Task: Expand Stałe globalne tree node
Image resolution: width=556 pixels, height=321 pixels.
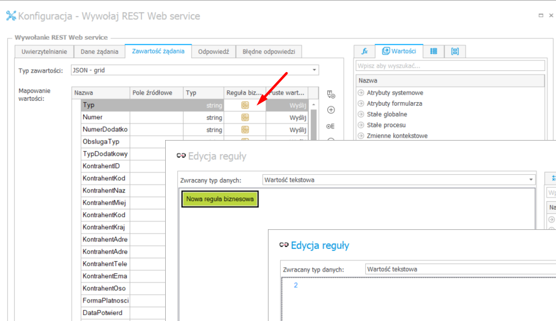Action: click(361, 114)
